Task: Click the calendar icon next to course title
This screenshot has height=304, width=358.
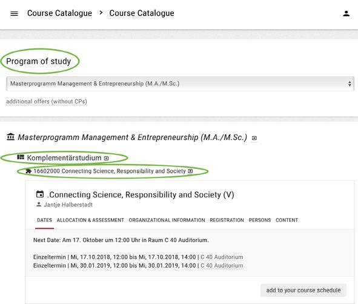Action: tap(40, 194)
